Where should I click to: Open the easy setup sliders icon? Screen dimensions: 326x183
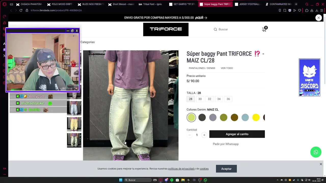(x=322, y=10)
